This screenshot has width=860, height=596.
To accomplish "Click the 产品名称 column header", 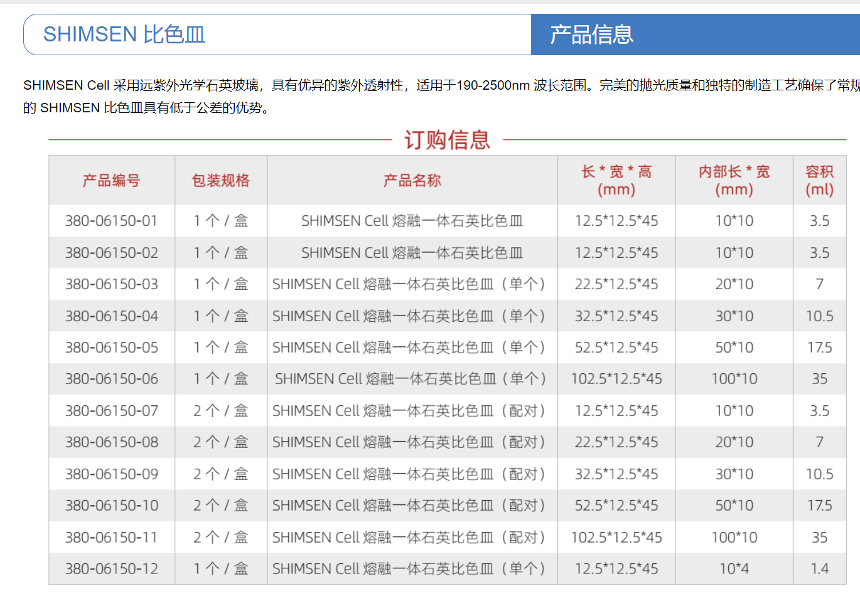I will click(x=412, y=181).
